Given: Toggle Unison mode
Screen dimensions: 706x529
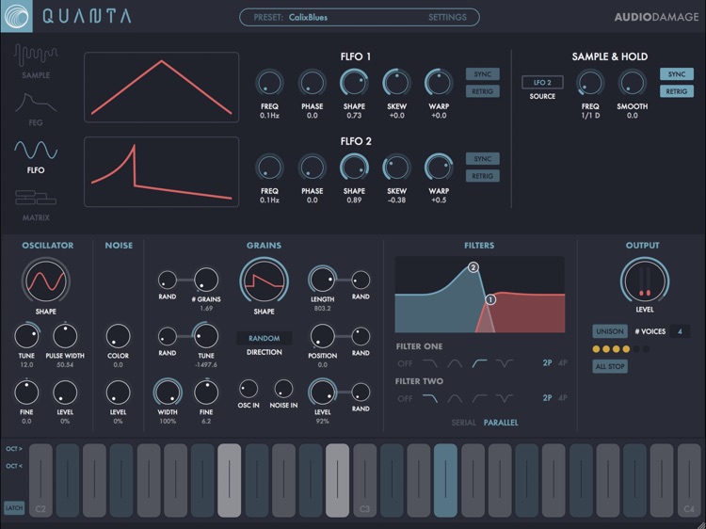Looking at the screenshot, I should point(610,331).
